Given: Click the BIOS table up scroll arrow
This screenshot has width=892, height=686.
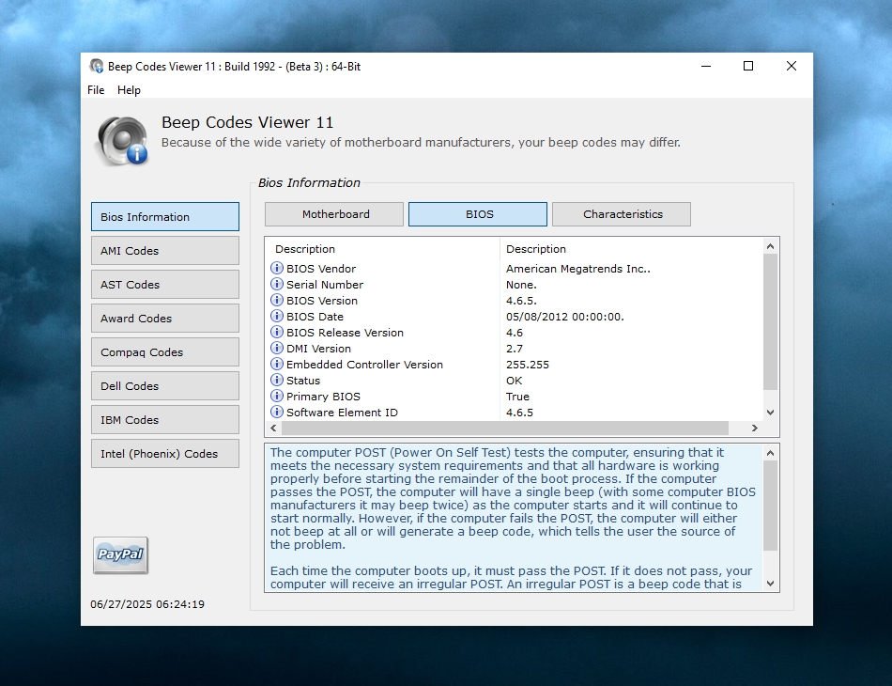Looking at the screenshot, I should (770, 246).
